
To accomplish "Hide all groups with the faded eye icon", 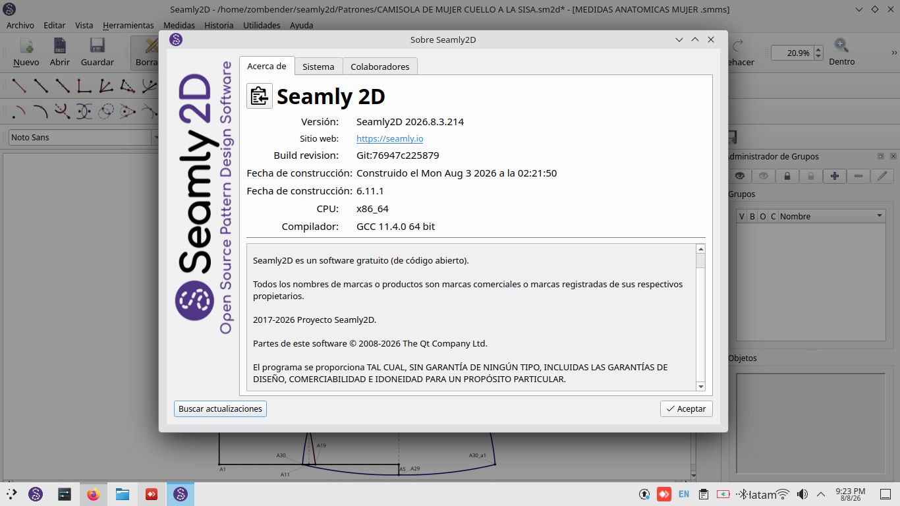I will [764, 176].
